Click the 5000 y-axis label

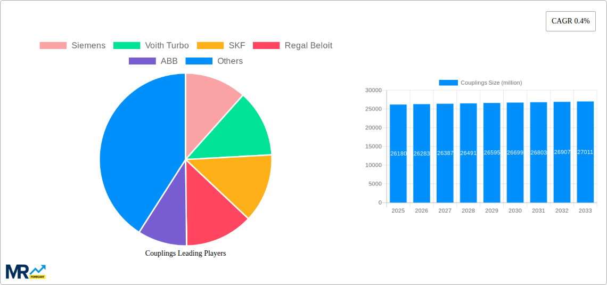click(x=375, y=184)
